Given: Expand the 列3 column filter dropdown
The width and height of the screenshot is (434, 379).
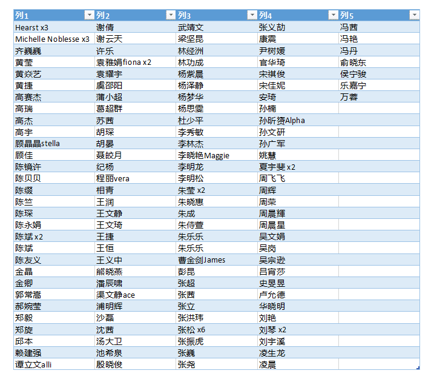Looking at the screenshot, I should 252,15.
